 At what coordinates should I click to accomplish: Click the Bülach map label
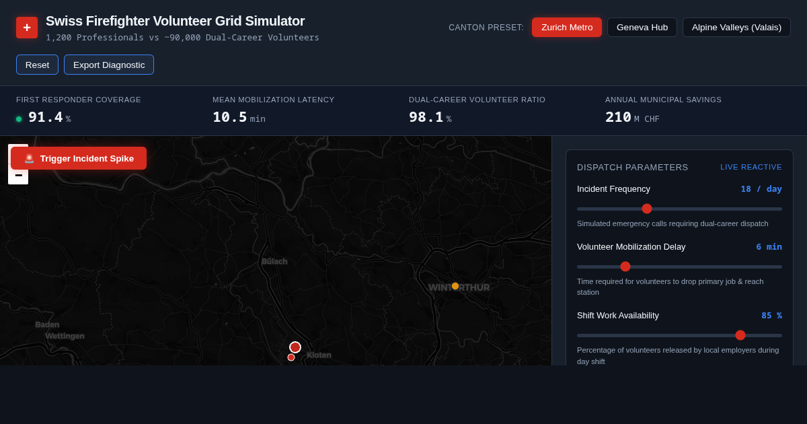click(274, 261)
